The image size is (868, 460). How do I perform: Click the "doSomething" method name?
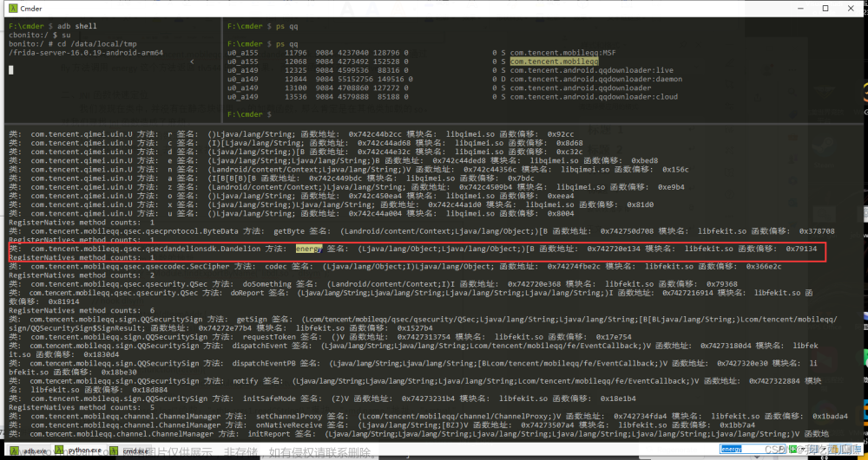click(266, 284)
